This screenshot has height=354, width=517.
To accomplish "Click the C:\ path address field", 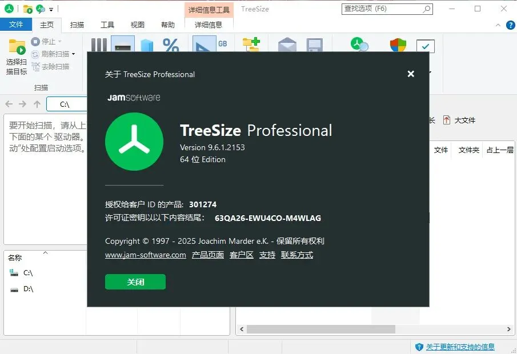I will tap(67, 104).
